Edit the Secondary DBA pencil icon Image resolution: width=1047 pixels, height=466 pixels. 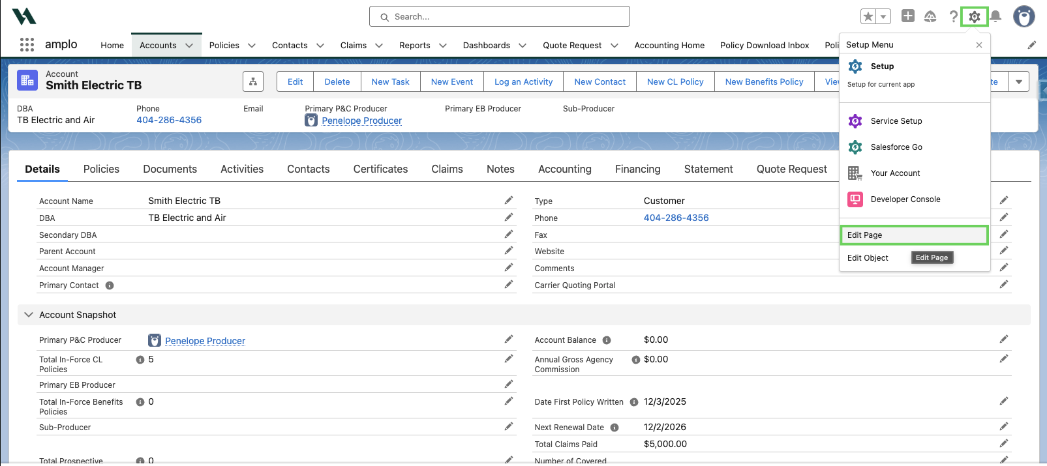(509, 234)
